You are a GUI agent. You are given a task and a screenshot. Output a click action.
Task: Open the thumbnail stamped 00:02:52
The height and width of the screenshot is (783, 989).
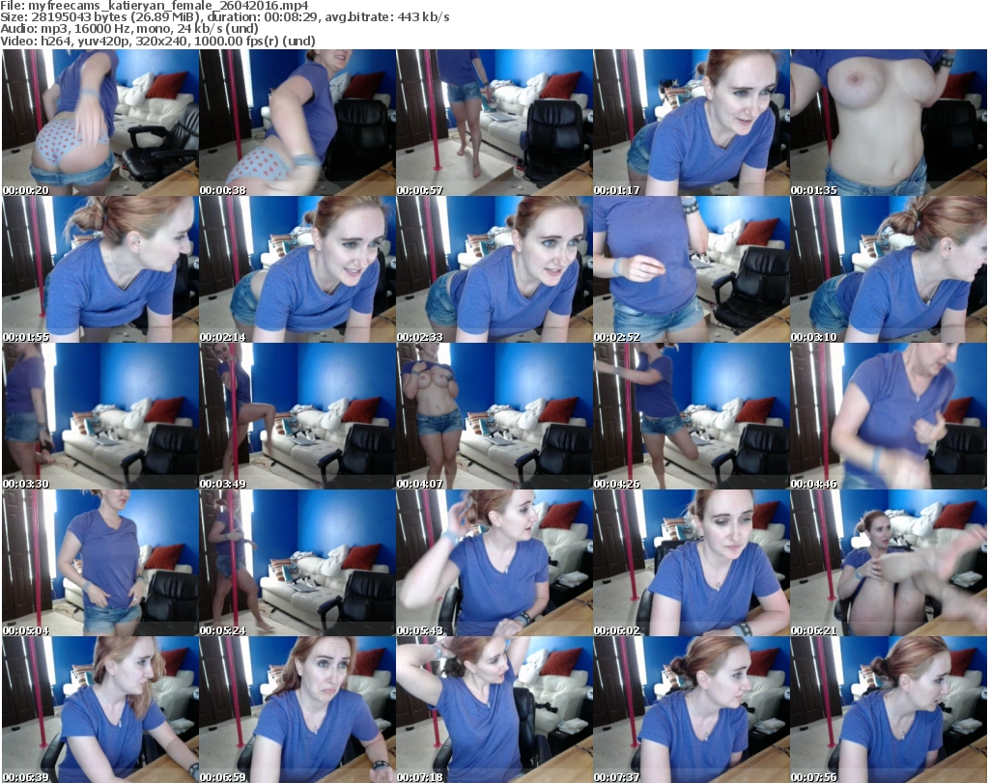(692, 269)
